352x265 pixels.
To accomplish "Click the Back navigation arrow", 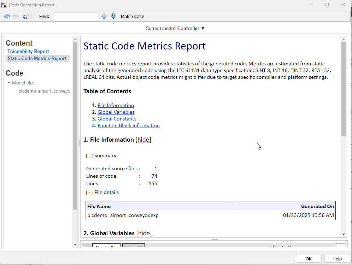I will (x=7, y=16).
